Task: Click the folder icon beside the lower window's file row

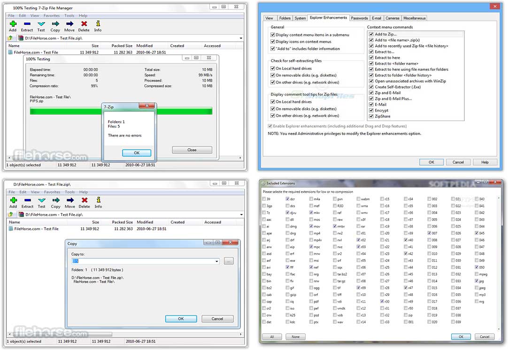Action: [x=11, y=228]
